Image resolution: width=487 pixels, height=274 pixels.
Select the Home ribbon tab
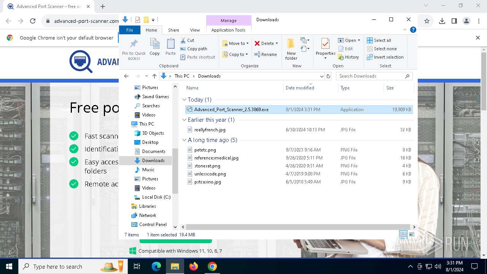151,30
